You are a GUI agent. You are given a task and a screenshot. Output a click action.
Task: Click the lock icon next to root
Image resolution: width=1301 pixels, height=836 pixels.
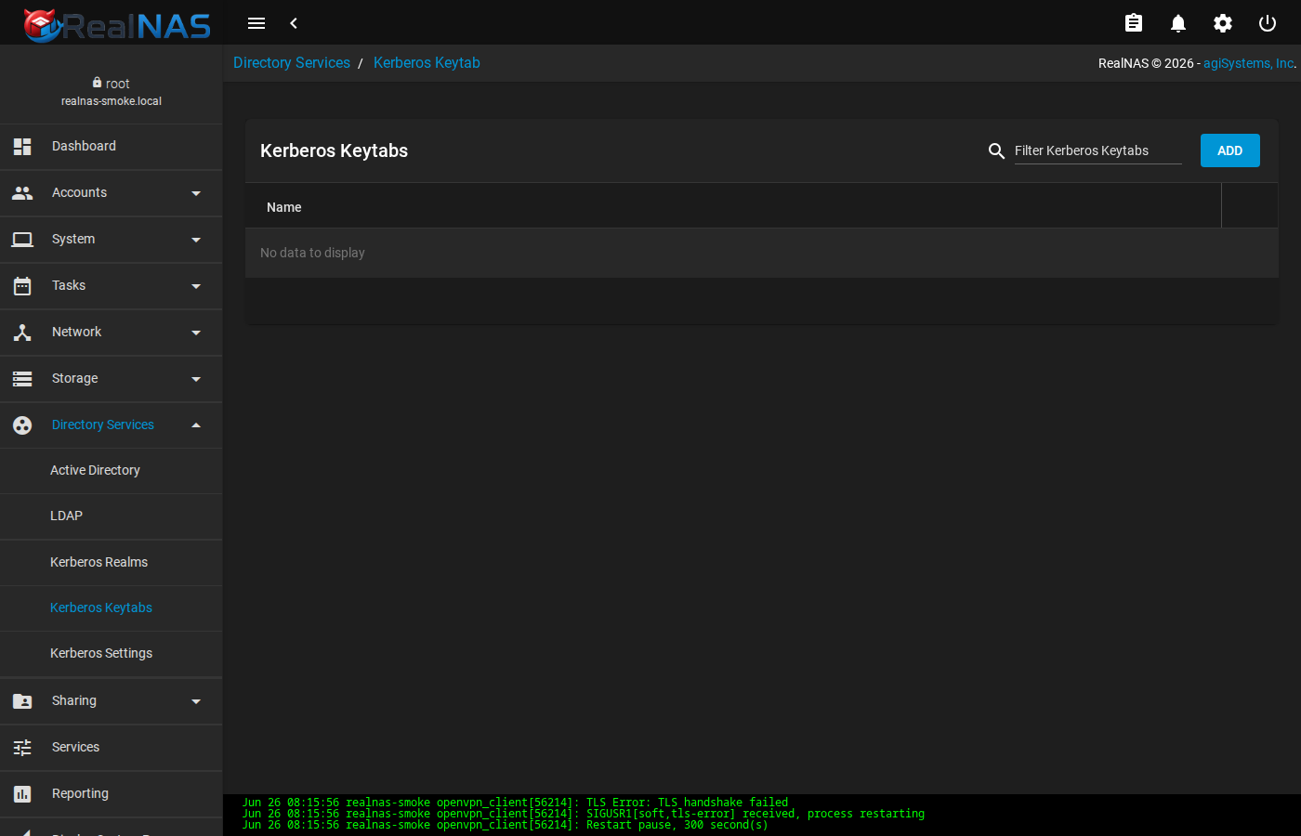pos(97,83)
